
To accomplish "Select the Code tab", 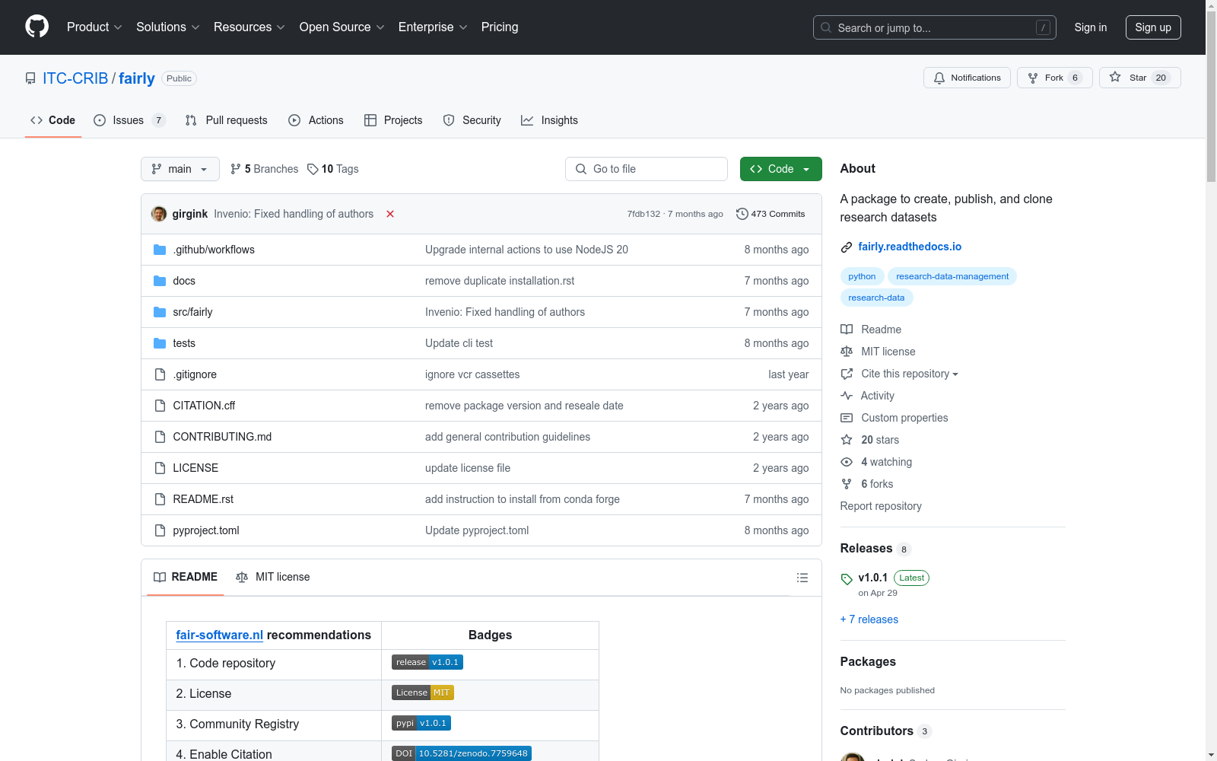I will (52, 120).
